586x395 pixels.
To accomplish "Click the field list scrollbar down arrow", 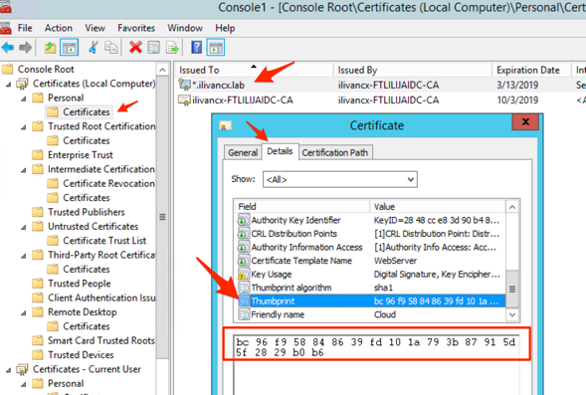I will [512, 314].
